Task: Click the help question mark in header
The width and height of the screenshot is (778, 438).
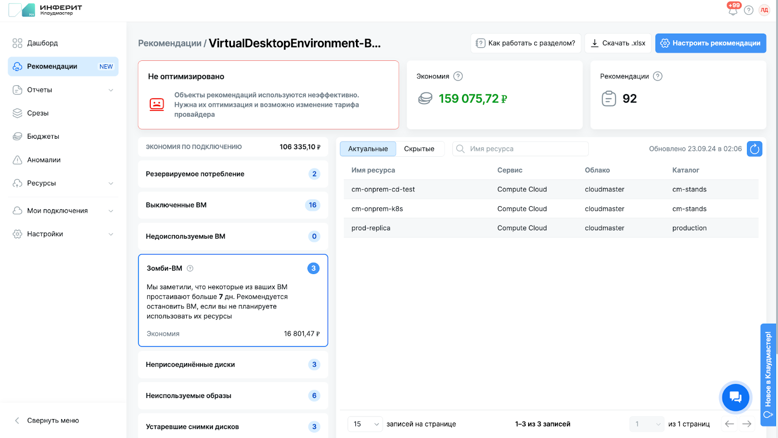Action: [749, 10]
